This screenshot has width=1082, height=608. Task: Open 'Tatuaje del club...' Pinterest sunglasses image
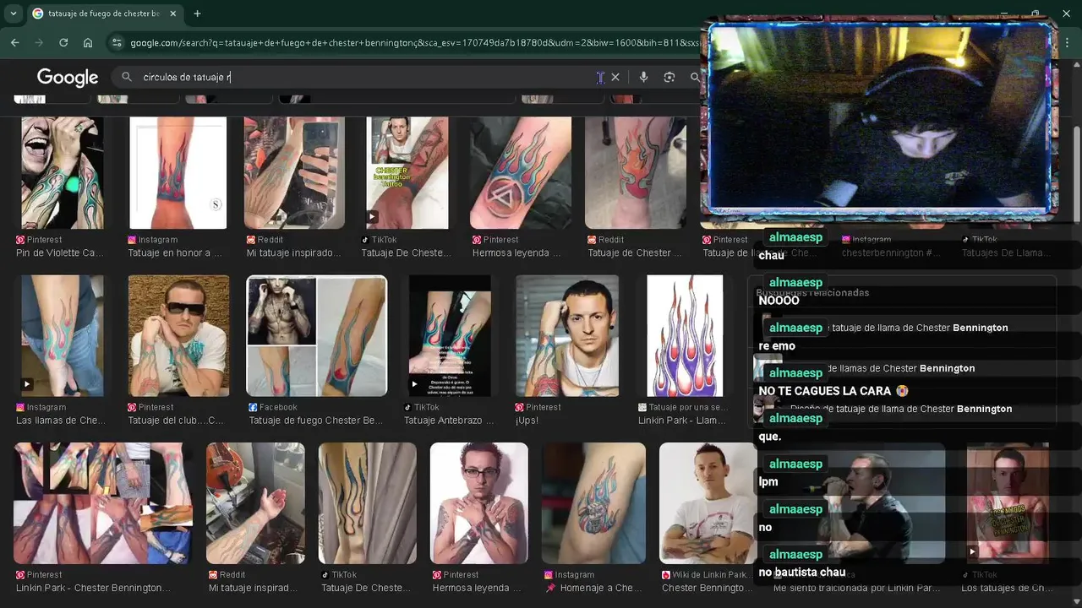coord(178,335)
